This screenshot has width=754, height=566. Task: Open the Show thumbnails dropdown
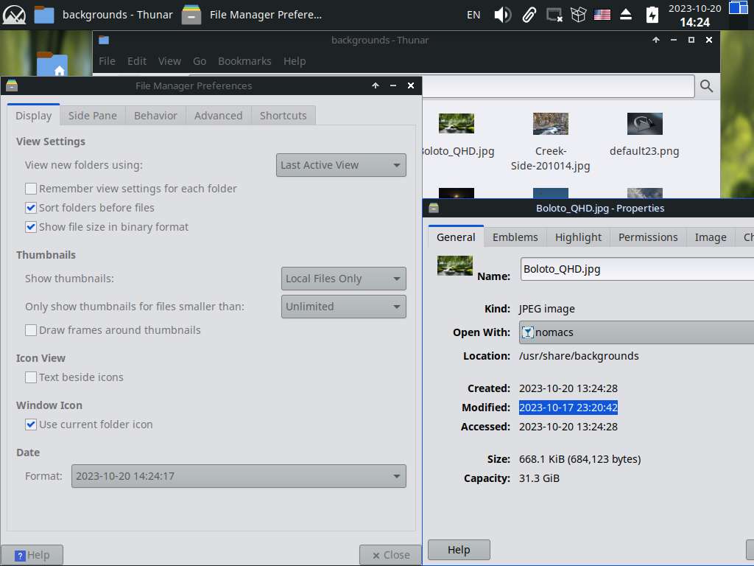click(x=343, y=279)
